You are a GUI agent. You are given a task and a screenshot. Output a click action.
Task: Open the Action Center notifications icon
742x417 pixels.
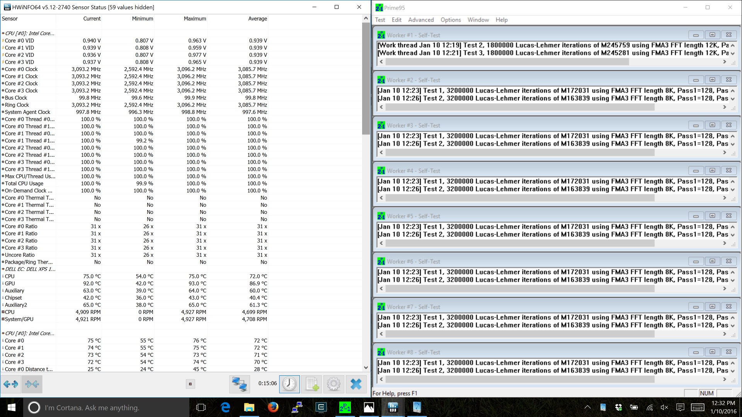680,407
